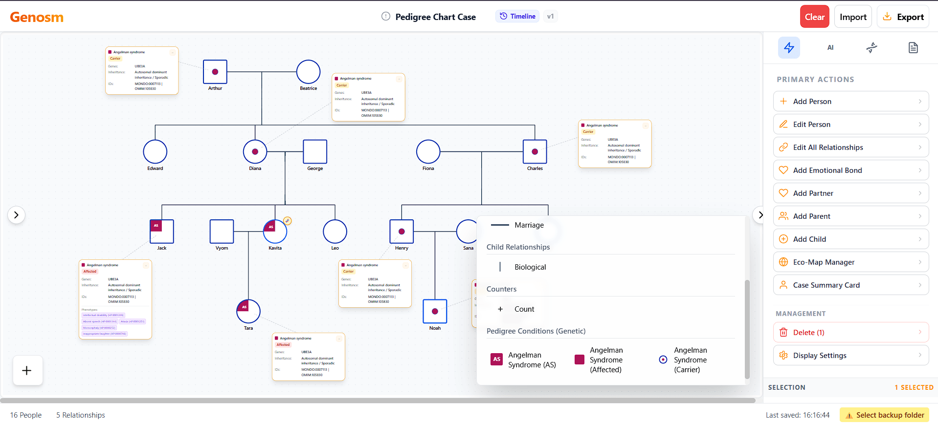Click the Count counter legend entry

[516, 309]
